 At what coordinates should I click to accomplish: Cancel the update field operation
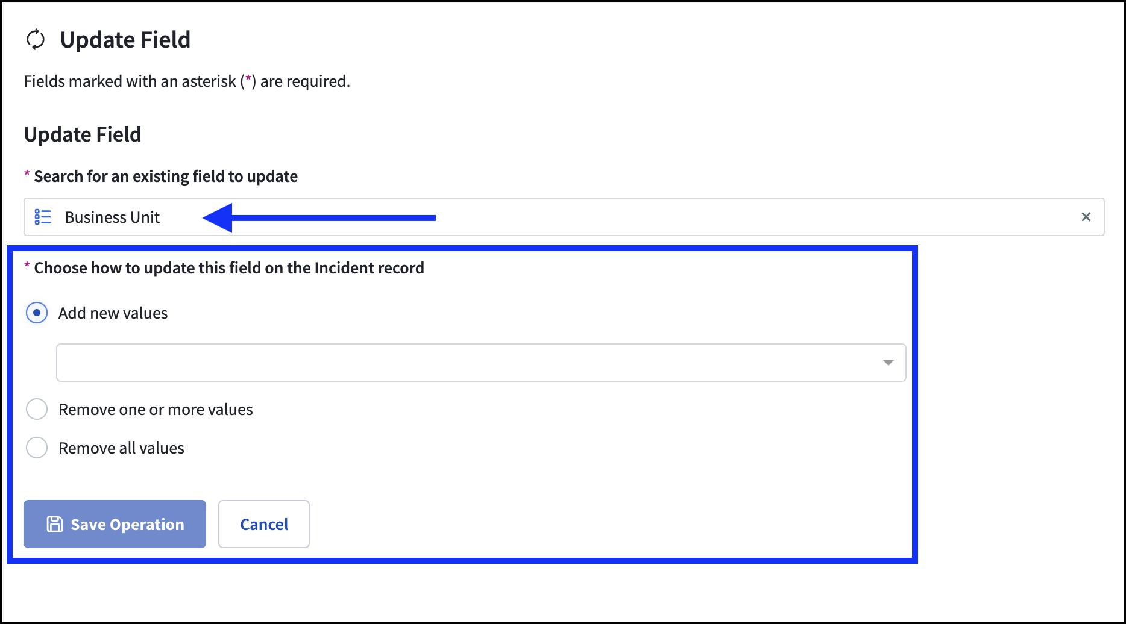264,524
